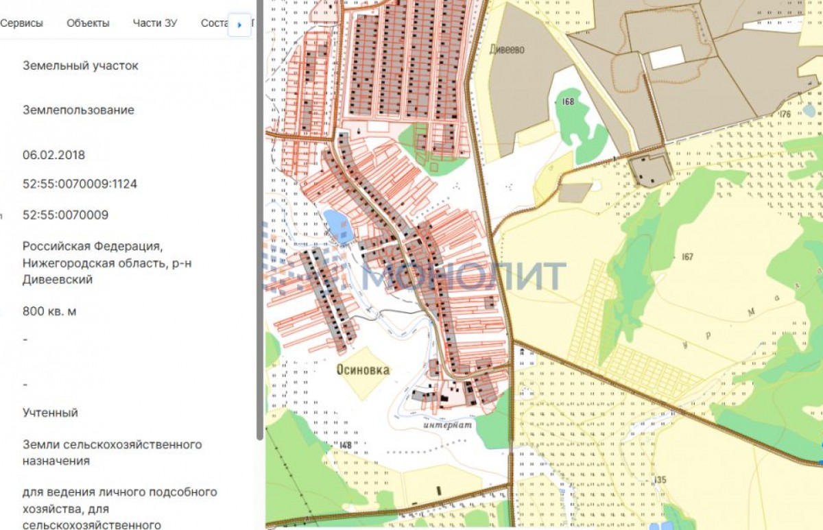
Task: Click the 800 кв. м area value
Action: click(x=49, y=311)
